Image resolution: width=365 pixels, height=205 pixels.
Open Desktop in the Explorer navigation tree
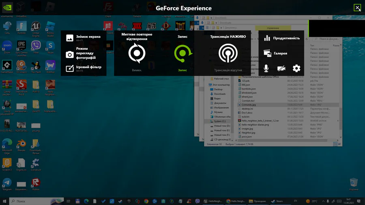pos(218,89)
